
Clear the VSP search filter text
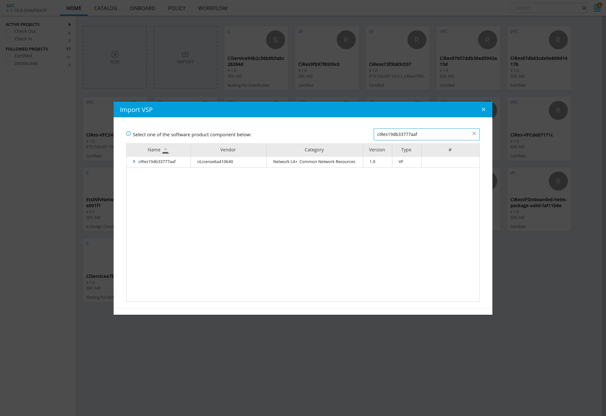tap(474, 134)
